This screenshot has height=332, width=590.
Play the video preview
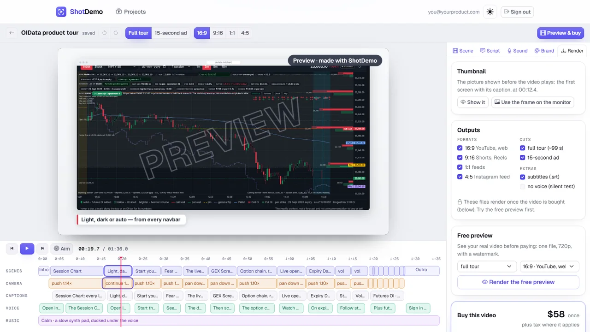point(27,249)
